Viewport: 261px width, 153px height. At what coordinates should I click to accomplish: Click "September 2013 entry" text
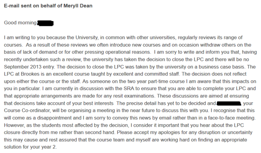29,67
